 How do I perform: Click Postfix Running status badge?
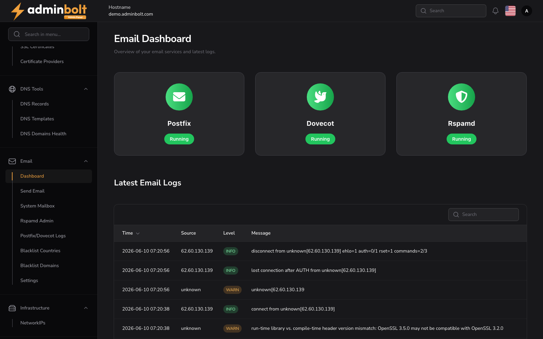(x=179, y=139)
